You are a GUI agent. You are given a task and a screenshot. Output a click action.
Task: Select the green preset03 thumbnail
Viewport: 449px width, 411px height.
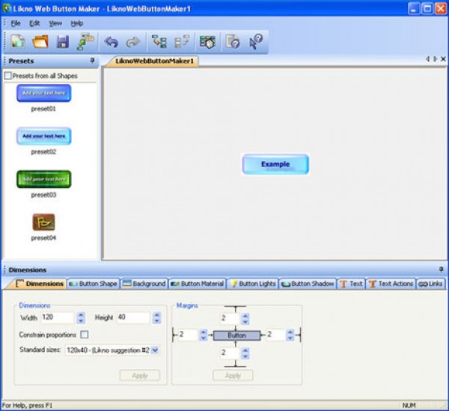point(43,180)
